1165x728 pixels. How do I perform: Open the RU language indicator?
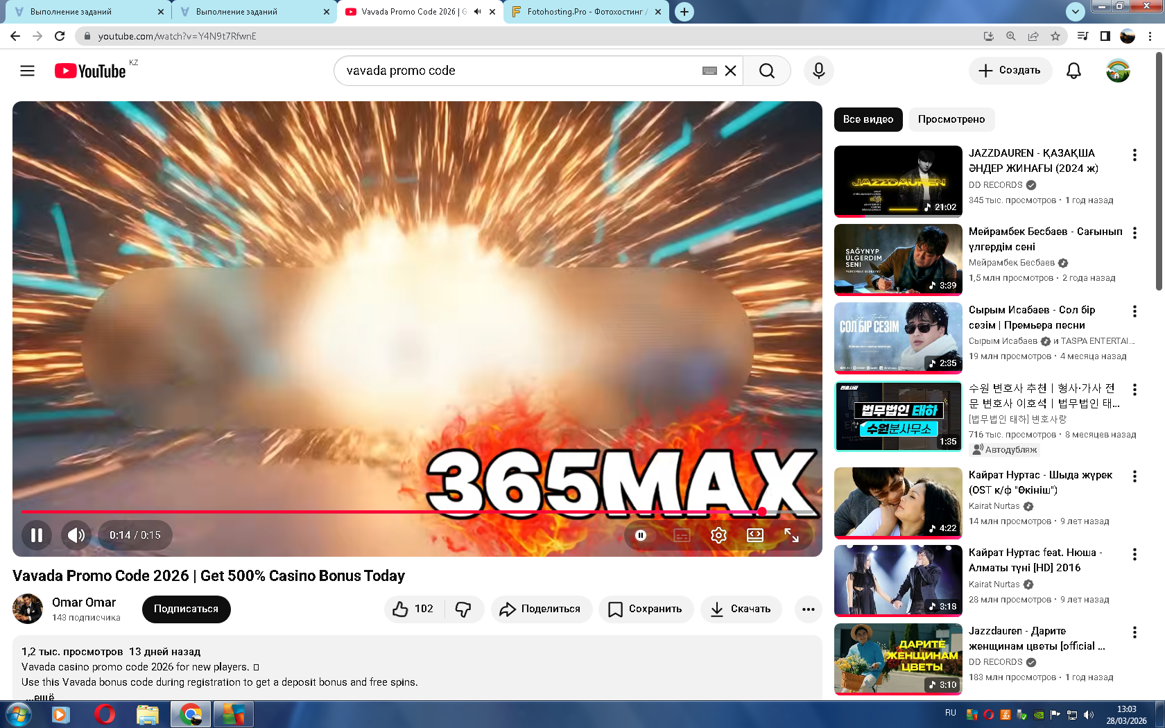tap(950, 713)
